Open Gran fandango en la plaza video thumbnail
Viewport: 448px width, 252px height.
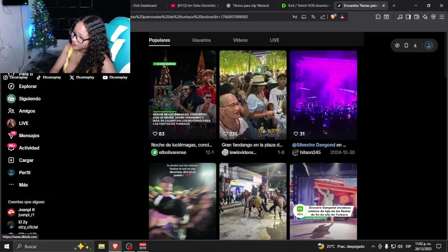click(x=253, y=95)
